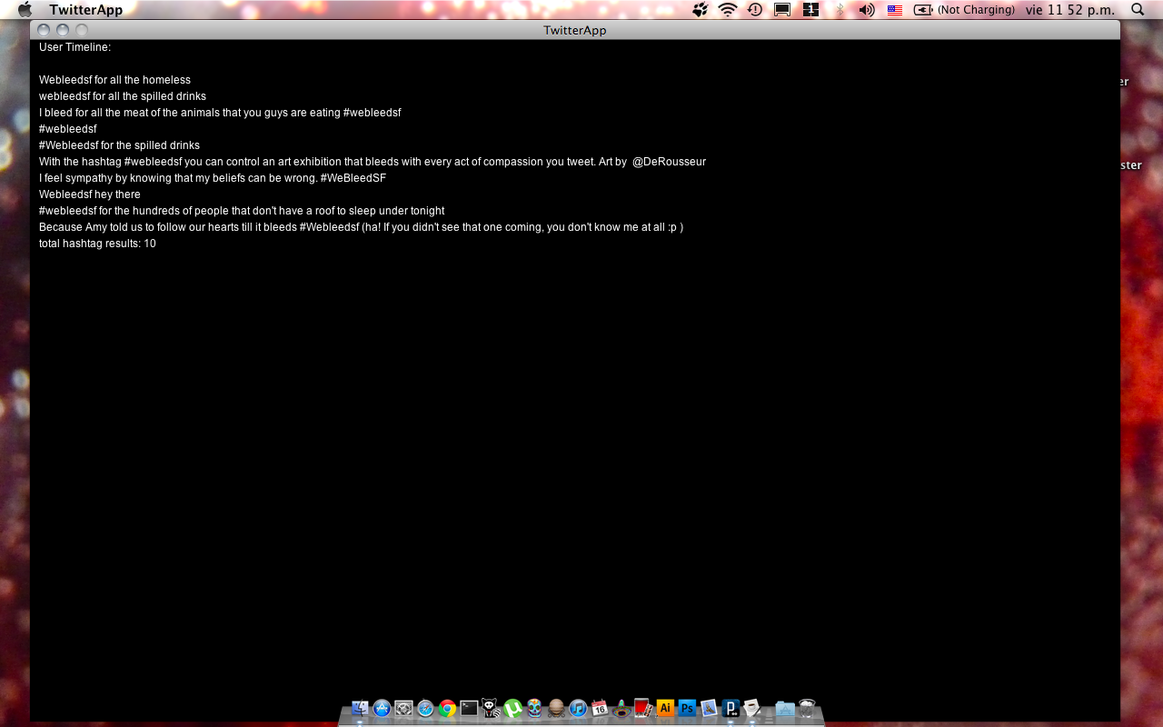Click 'total hashtag results: 10' line
The image size is (1163, 727).
pos(97,244)
